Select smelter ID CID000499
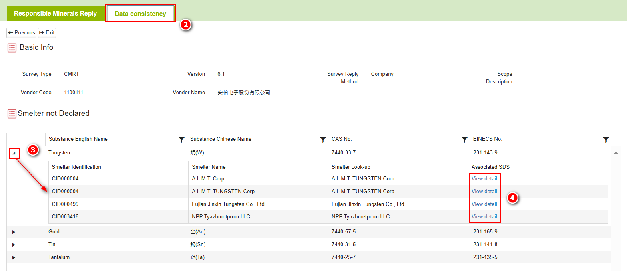The height and width of the screenshot is (271, 627). tap(65, 204)
